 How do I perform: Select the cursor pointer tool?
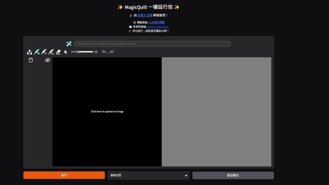tap(66, 52)
